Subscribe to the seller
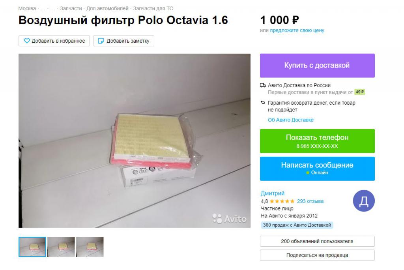Screen dimensions: 404x270 [317, 255]
